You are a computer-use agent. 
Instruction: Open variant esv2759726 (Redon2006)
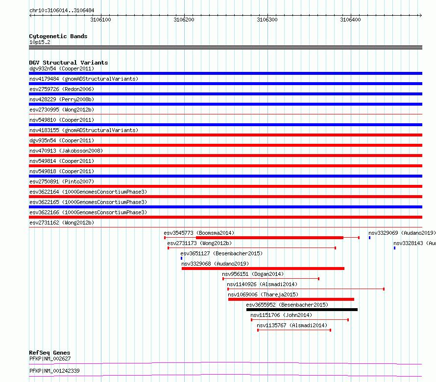62,89
